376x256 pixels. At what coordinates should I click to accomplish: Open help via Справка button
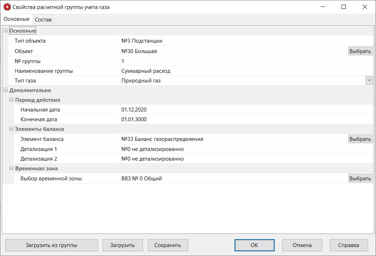click(348, 245)
